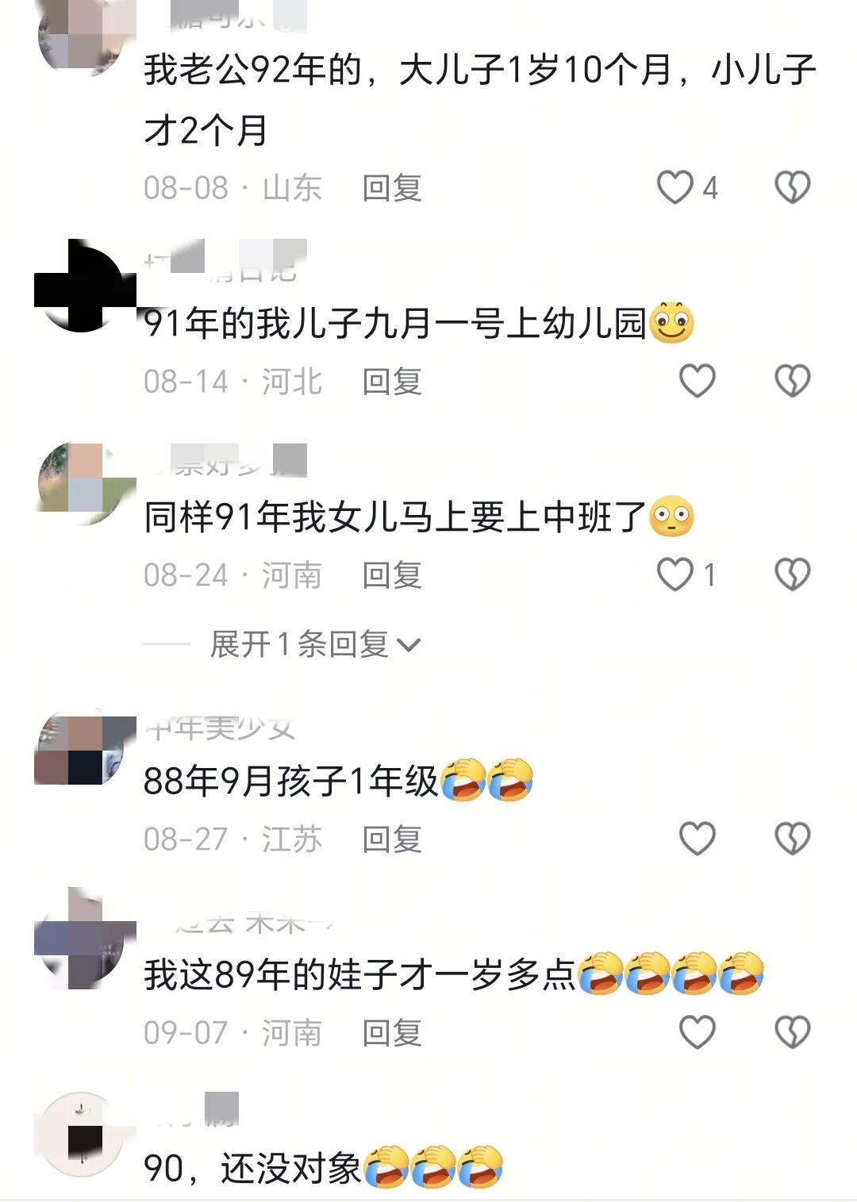Like the Hebei comment about kindergarten
This screenshot has width=857, height=1202.
tap(698, 382)
